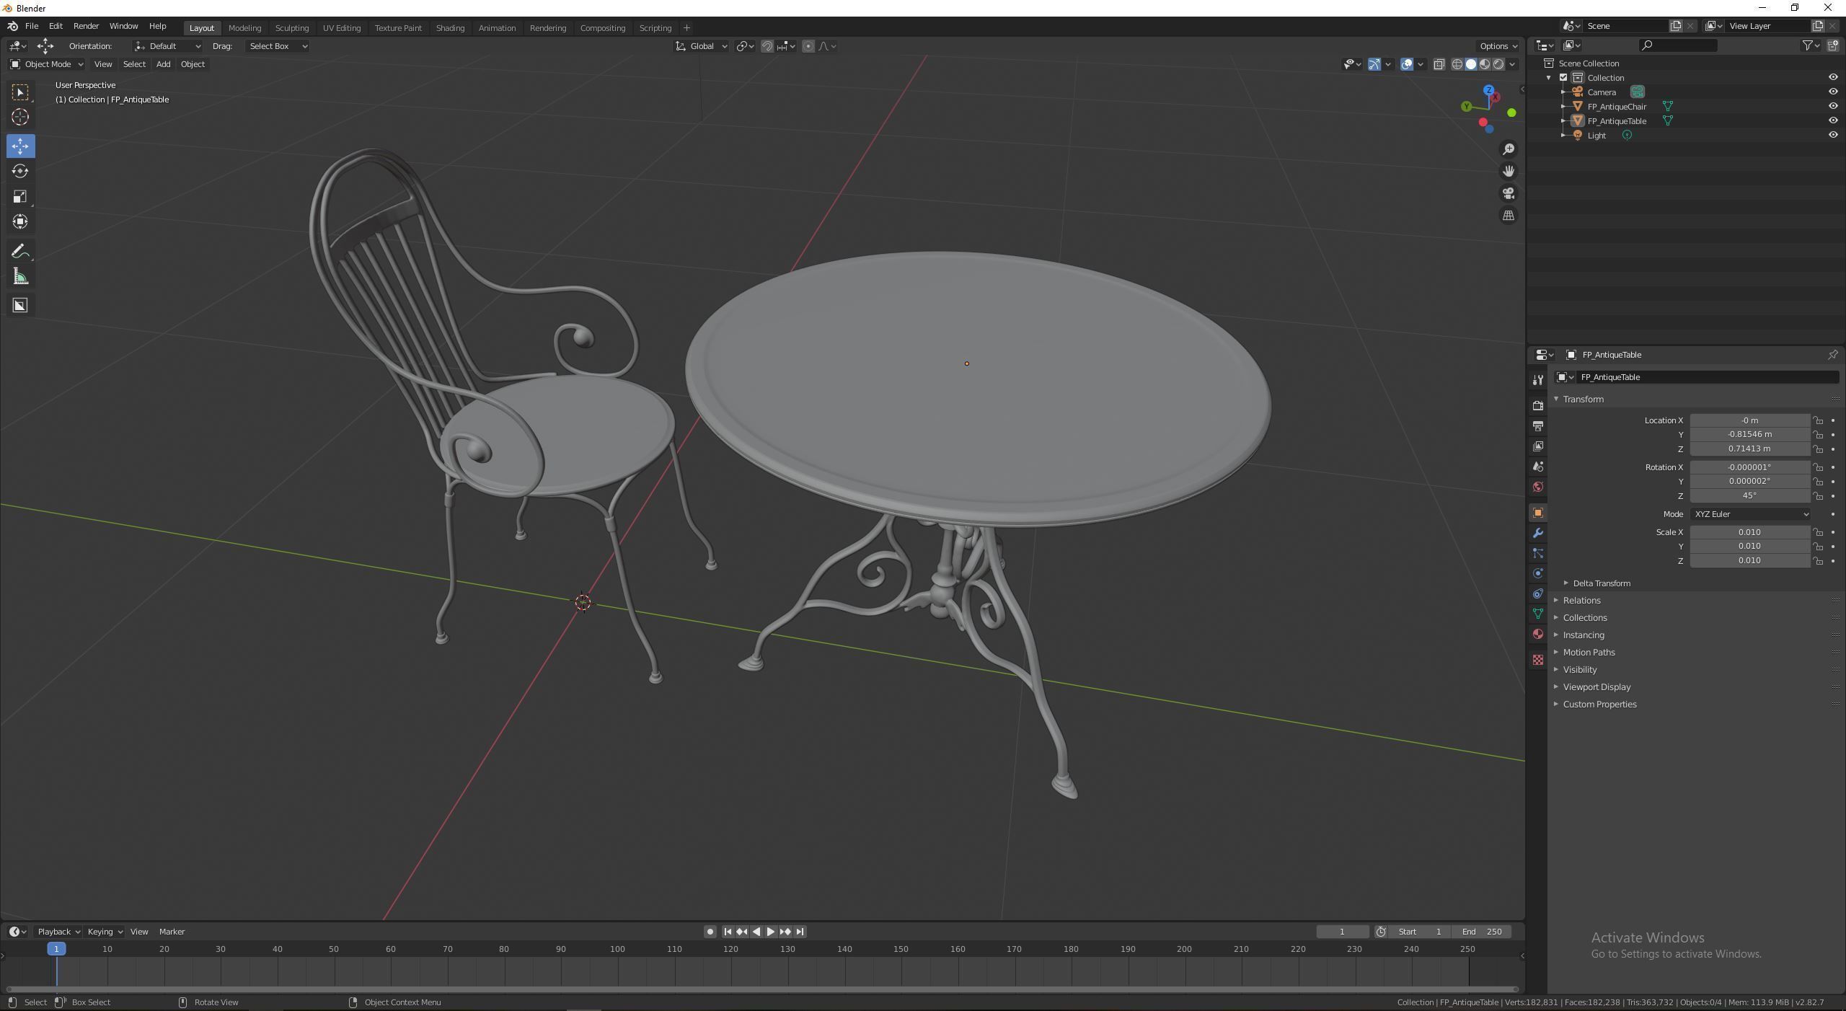Screen dimensions: 1846x1011
Task: Open the Material properties tab
Action: point(1537,634)
